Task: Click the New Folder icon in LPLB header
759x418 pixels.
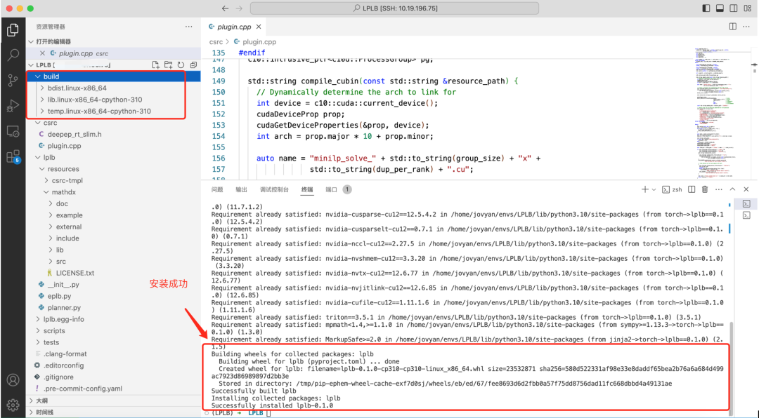Action: coord(169,65)
